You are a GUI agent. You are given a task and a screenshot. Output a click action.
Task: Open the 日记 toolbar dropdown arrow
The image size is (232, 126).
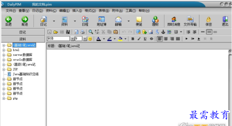coord(54,21)
